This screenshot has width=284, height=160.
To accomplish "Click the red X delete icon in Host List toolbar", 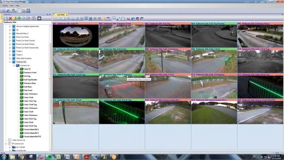I will click(10, 18).
